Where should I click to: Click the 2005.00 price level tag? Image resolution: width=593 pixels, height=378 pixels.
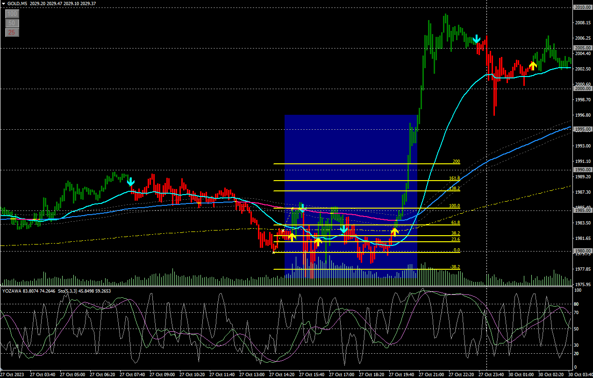[x=582, y=48]
